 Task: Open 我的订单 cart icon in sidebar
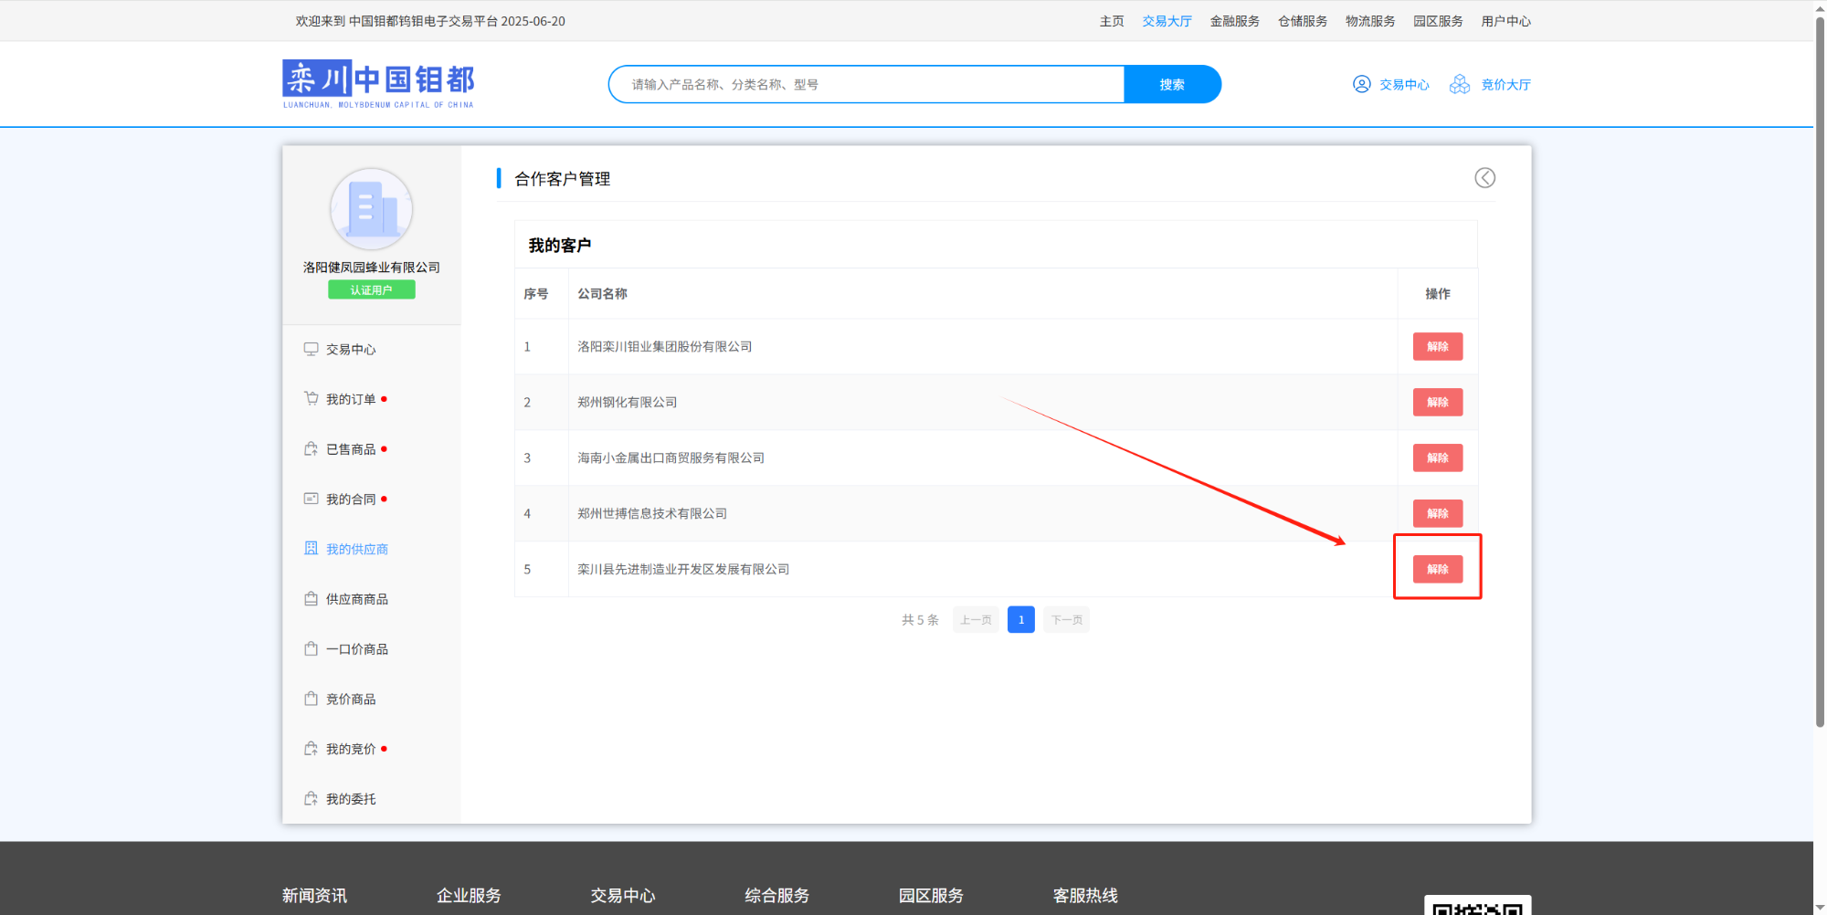point(311,399)
